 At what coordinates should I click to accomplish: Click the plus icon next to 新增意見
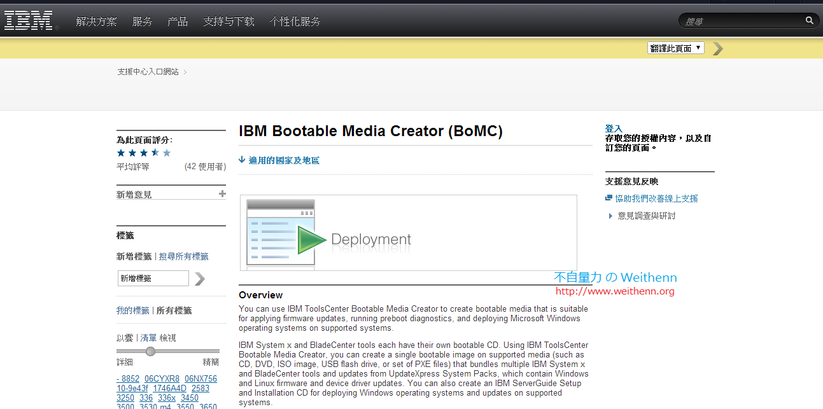point(222,194)
